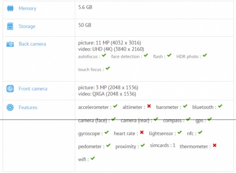The height and width of the screenshot is (173, 236).
Task: Click the Front camera lens icon
Action: [10, 89]
